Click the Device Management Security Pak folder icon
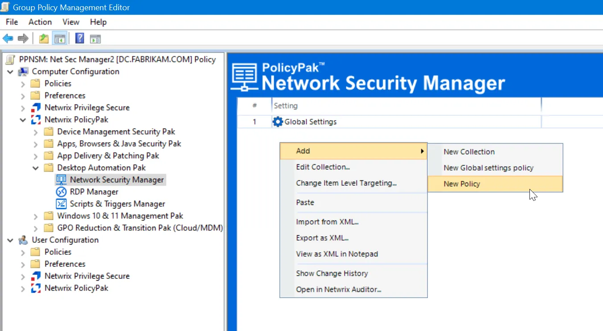This screenshot has width=603, height=331. [49, 132]
